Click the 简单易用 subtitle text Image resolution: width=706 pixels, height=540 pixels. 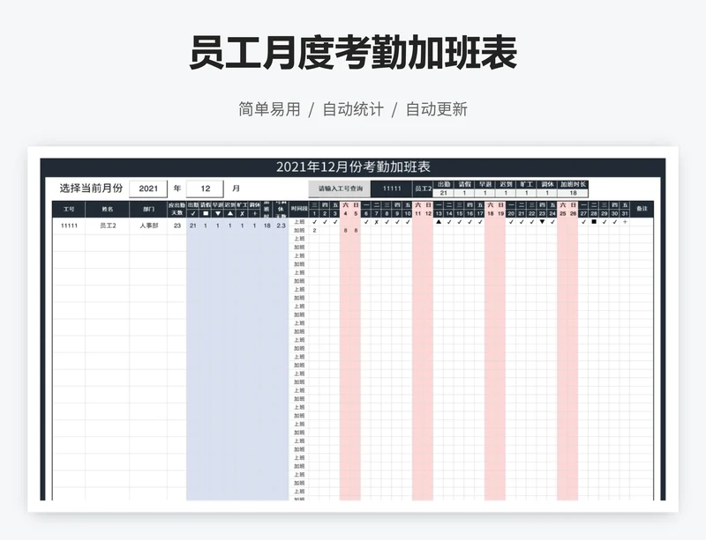pyautogui.click(x=269, y=109)
